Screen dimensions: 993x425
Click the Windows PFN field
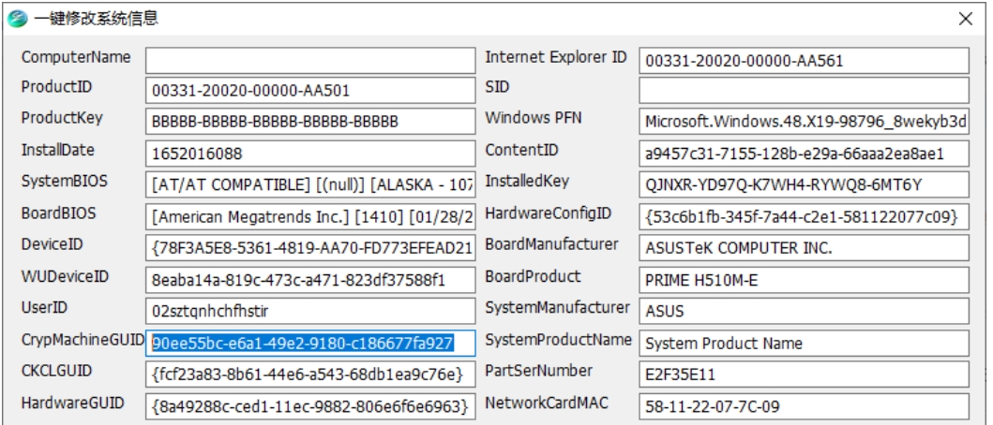coord(804,122)
